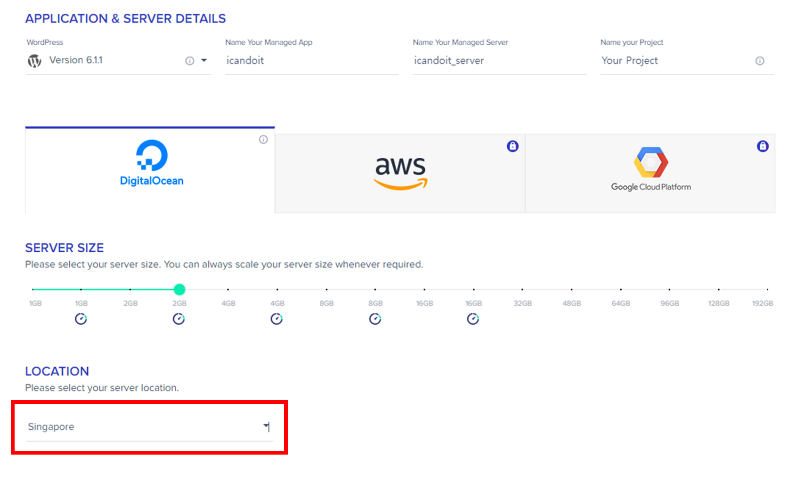Click speed gauge icon under second 2GB
The width and height of the screenshot is (796, 488).
[x=179, y=319]
